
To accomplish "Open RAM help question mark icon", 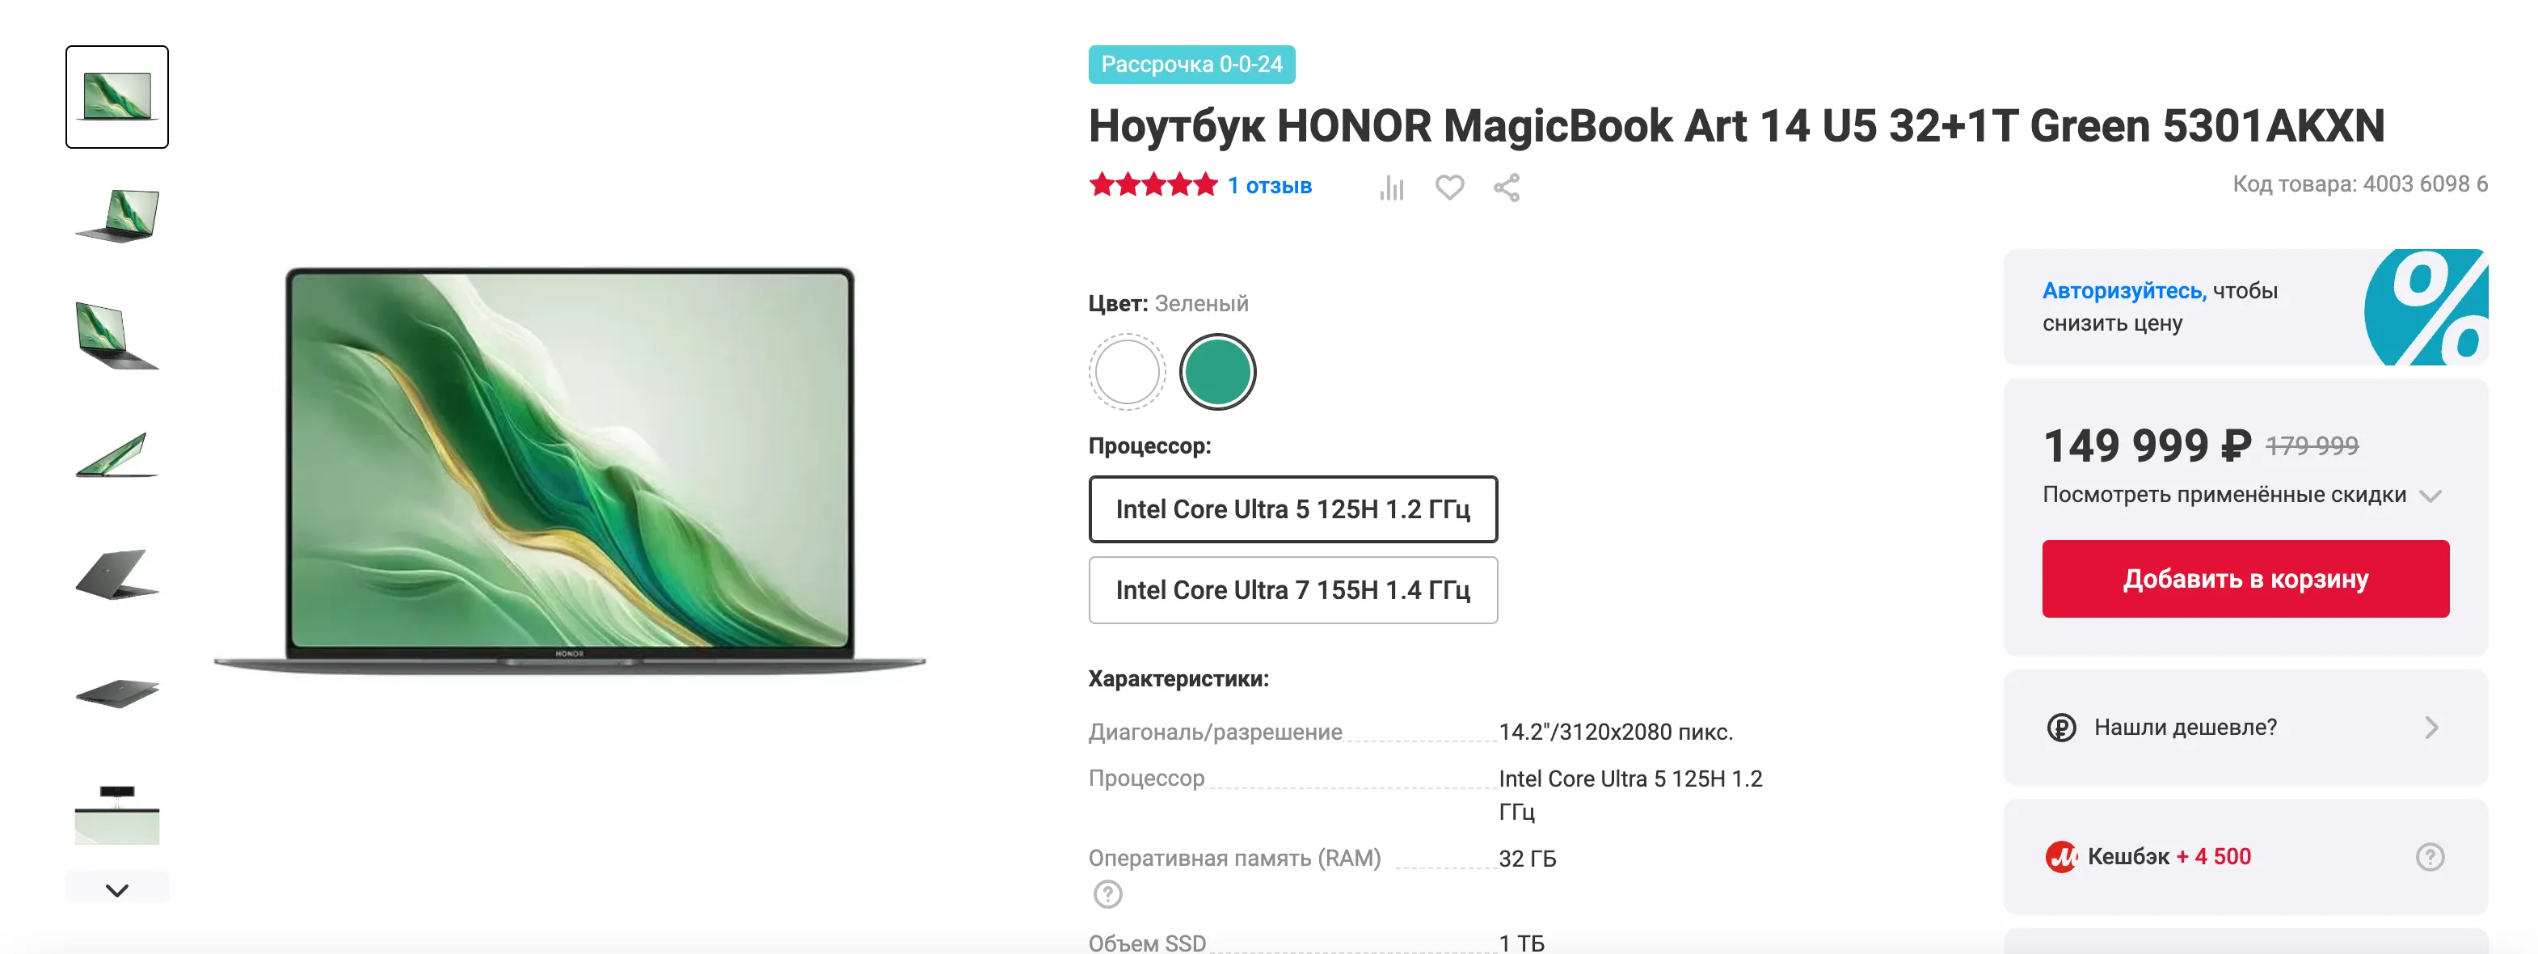I will tap(1107, 894).
